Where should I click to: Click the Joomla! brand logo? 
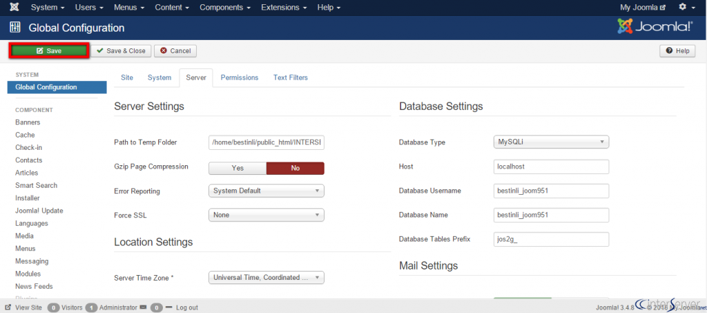coord(655,27)
